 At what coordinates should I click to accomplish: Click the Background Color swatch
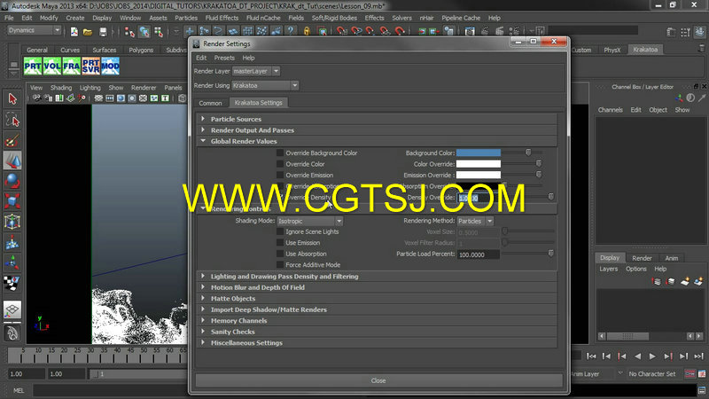coord(479,153)
